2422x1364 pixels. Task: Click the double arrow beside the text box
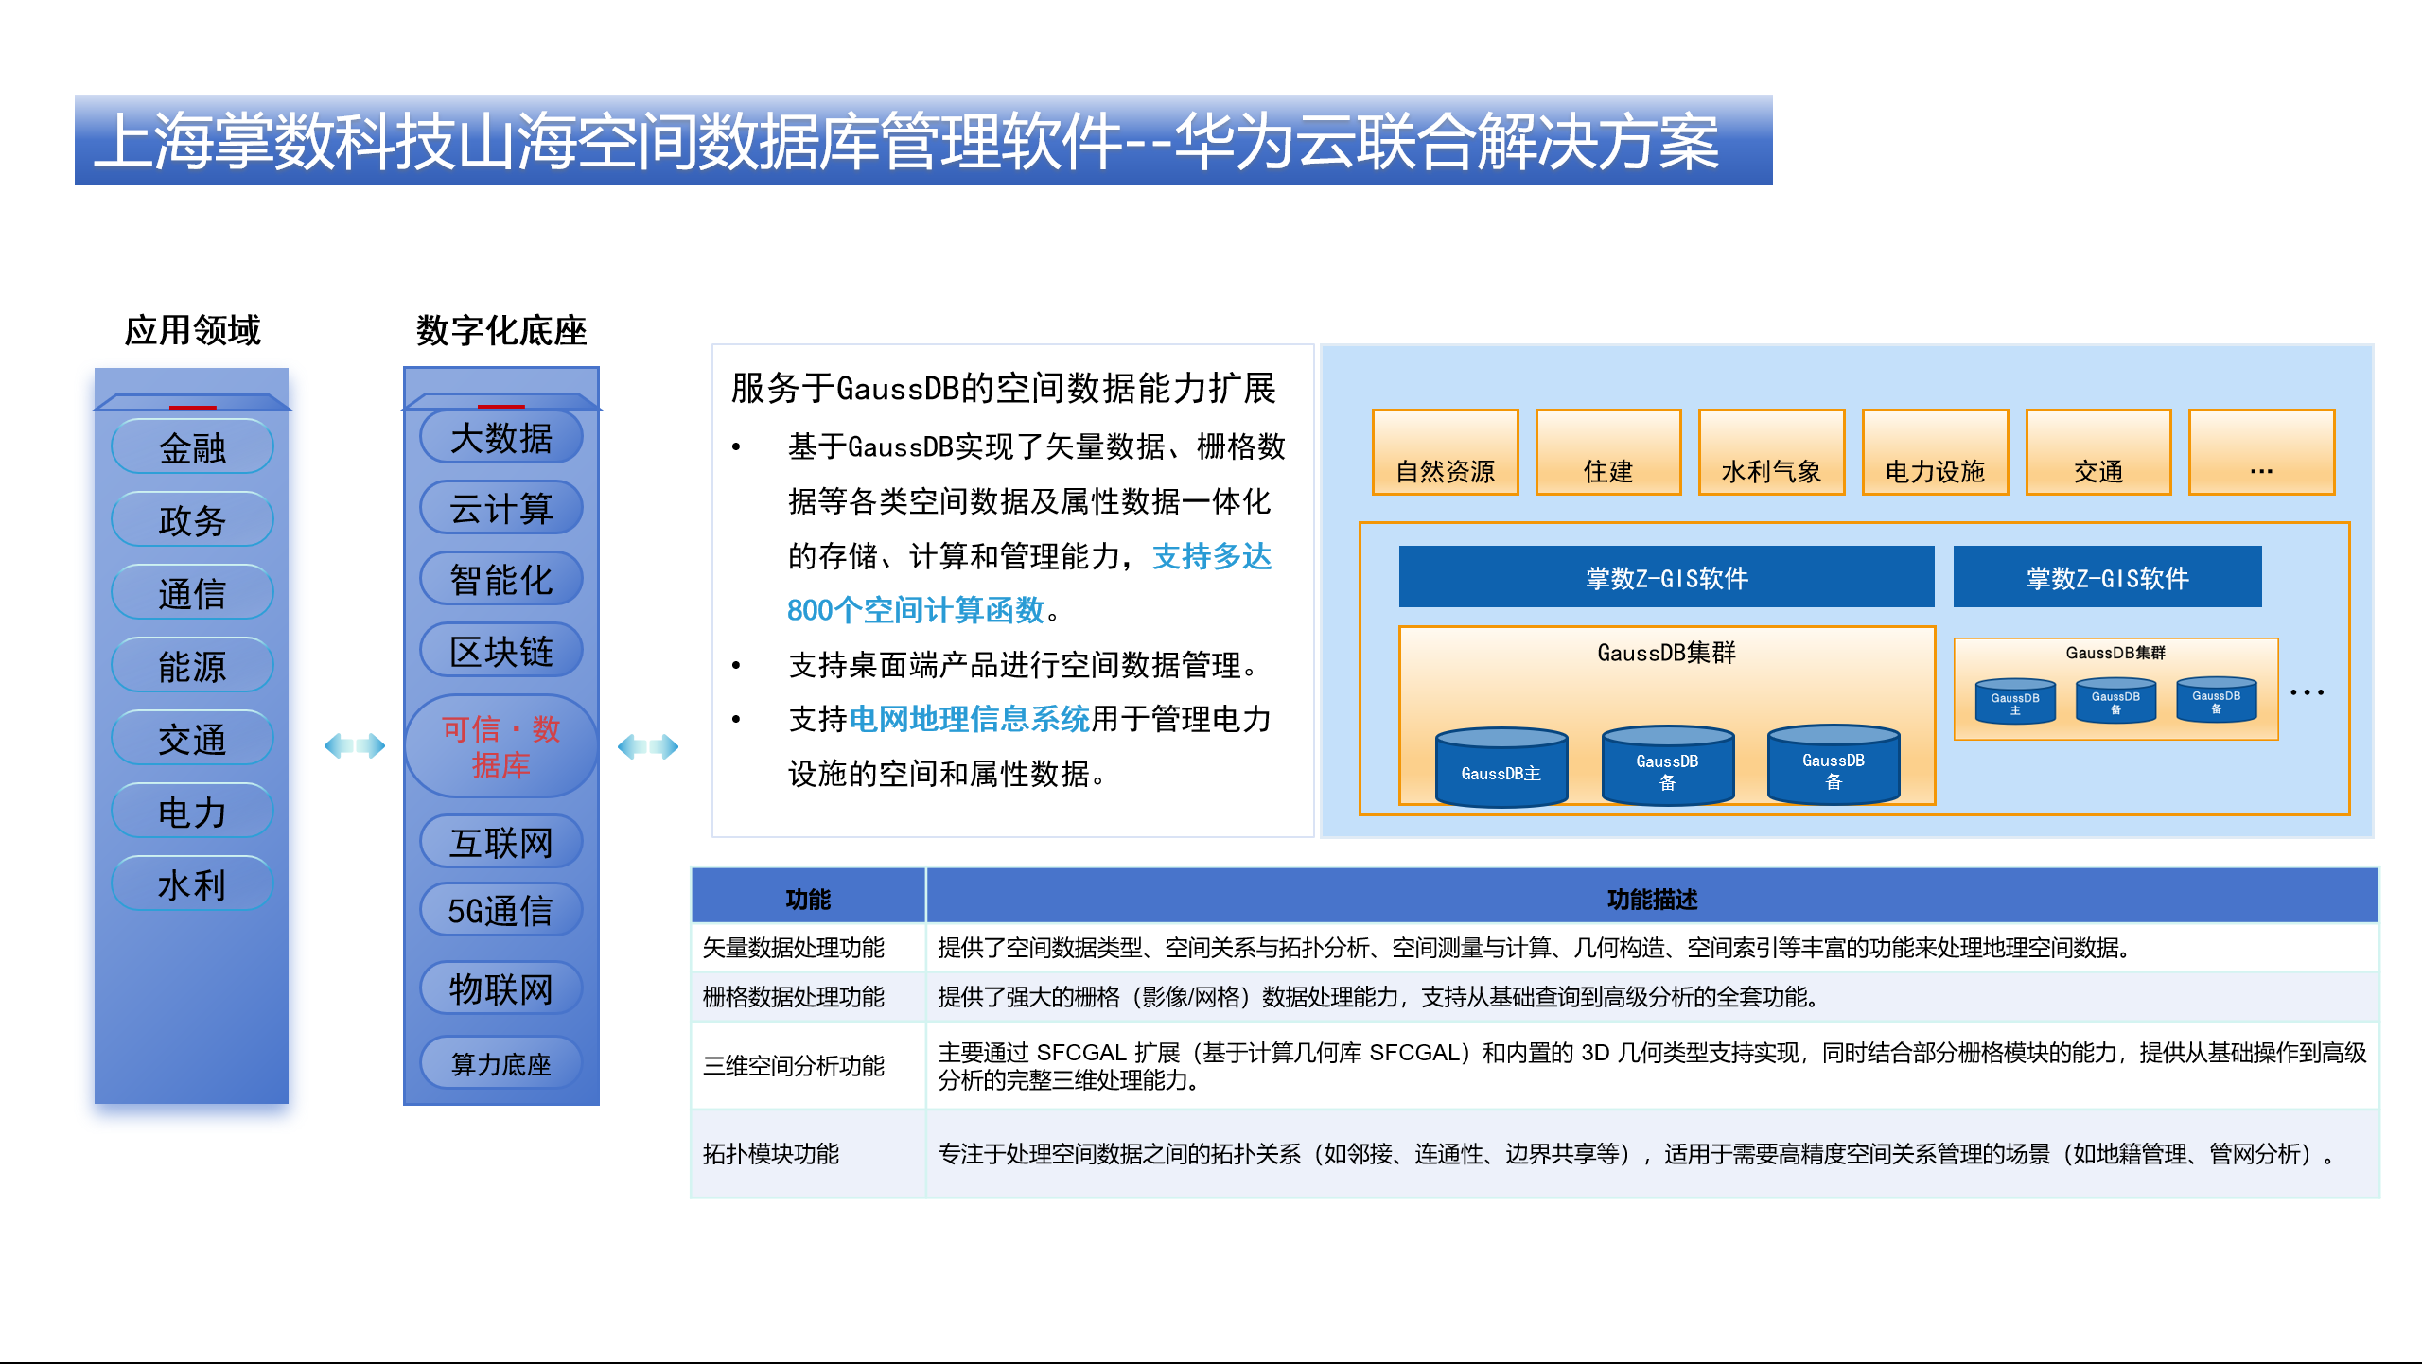point(648,746)
